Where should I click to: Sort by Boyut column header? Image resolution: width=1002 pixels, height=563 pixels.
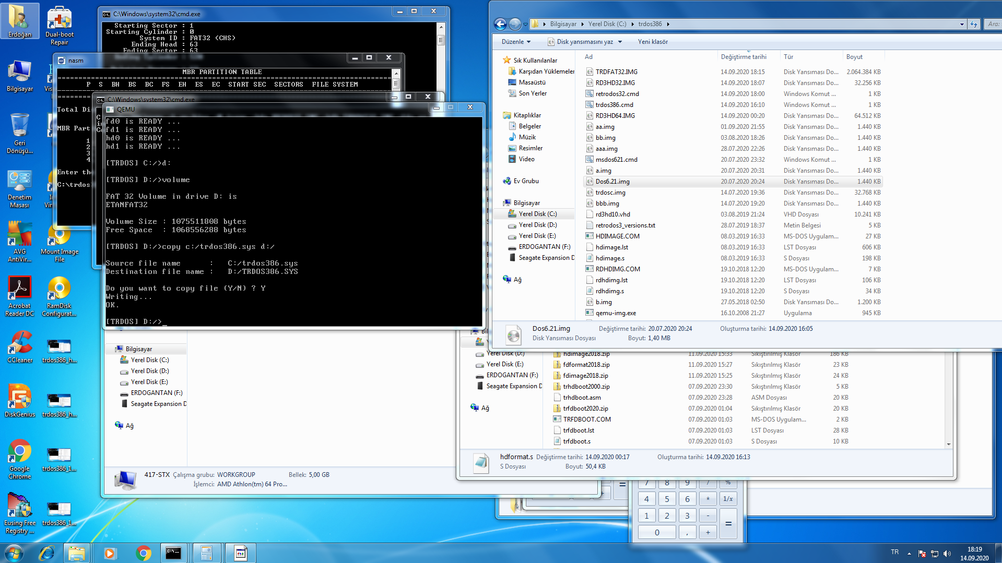863,57
